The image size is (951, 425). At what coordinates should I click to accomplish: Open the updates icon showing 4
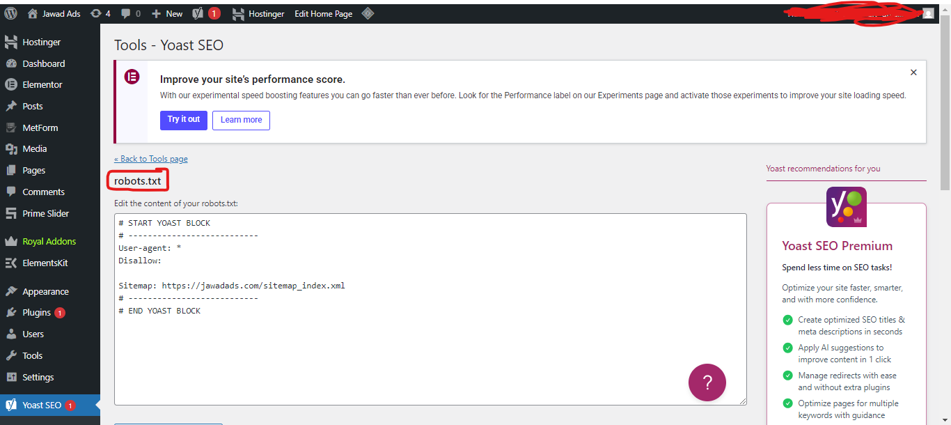100,13
